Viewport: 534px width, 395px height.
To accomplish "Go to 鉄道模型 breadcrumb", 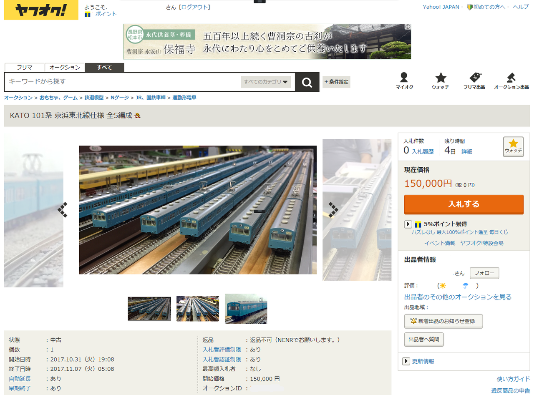I will coord(94,98).
